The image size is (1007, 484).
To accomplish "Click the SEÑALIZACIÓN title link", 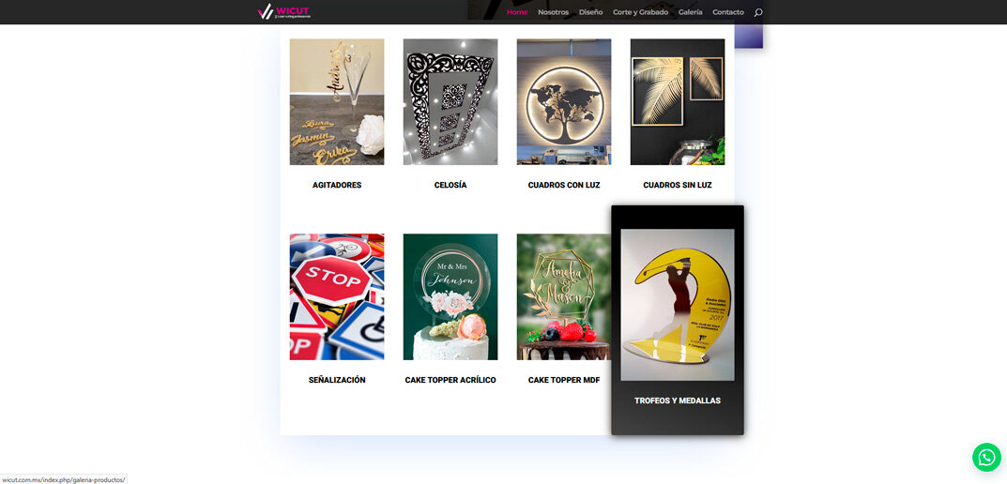I will coord(337,380).
